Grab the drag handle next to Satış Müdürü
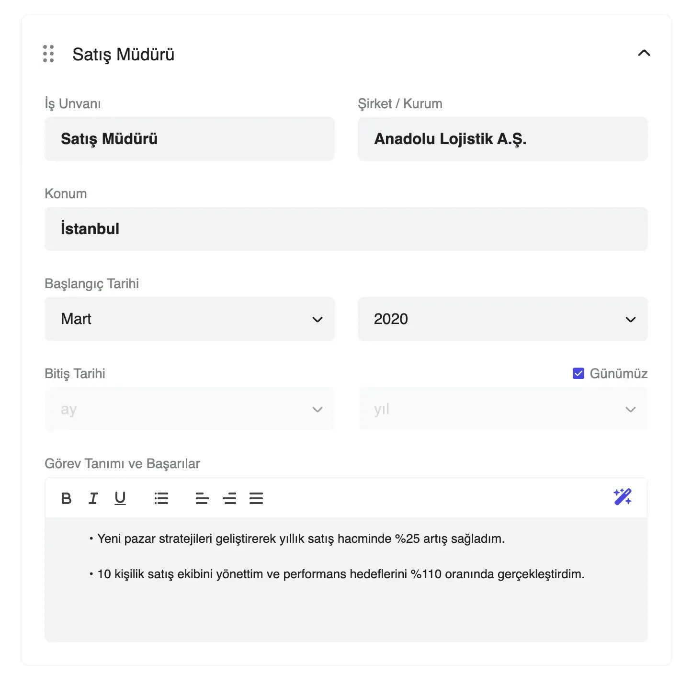Viewport: 681px width, 673px height. click(x=48, y=54)
